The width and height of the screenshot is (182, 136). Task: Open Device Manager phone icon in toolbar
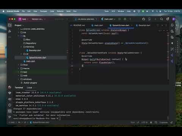pos(149,19)
